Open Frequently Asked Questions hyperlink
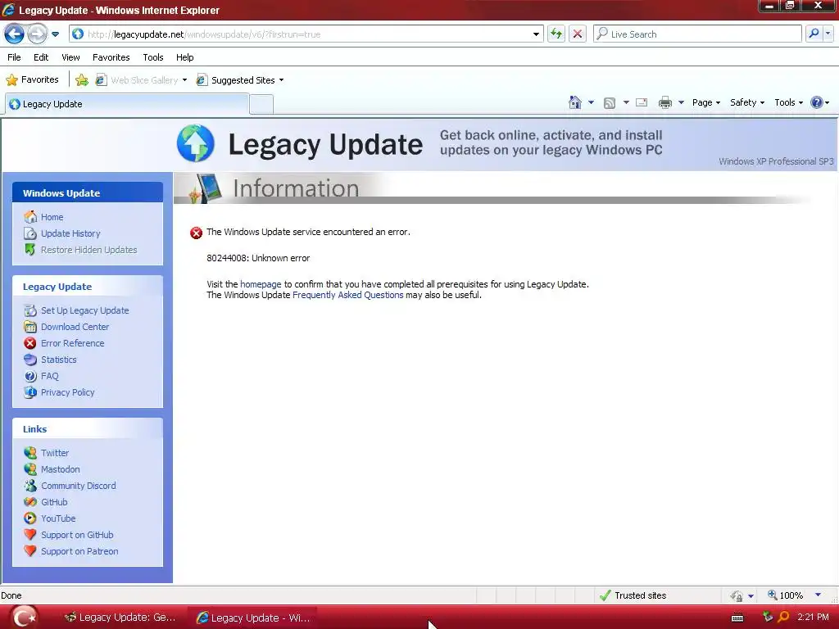This screenshot has width=839, height=629. point(347,295)
